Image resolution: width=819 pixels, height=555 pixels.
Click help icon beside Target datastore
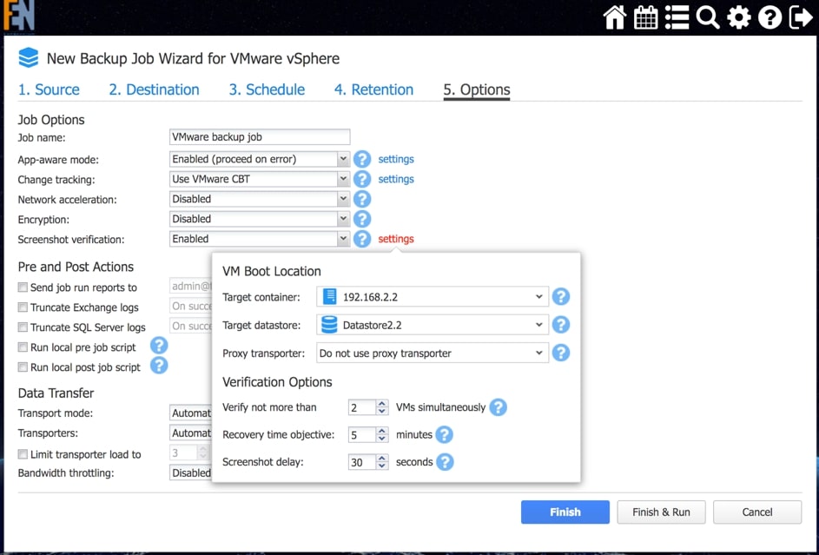561,325
